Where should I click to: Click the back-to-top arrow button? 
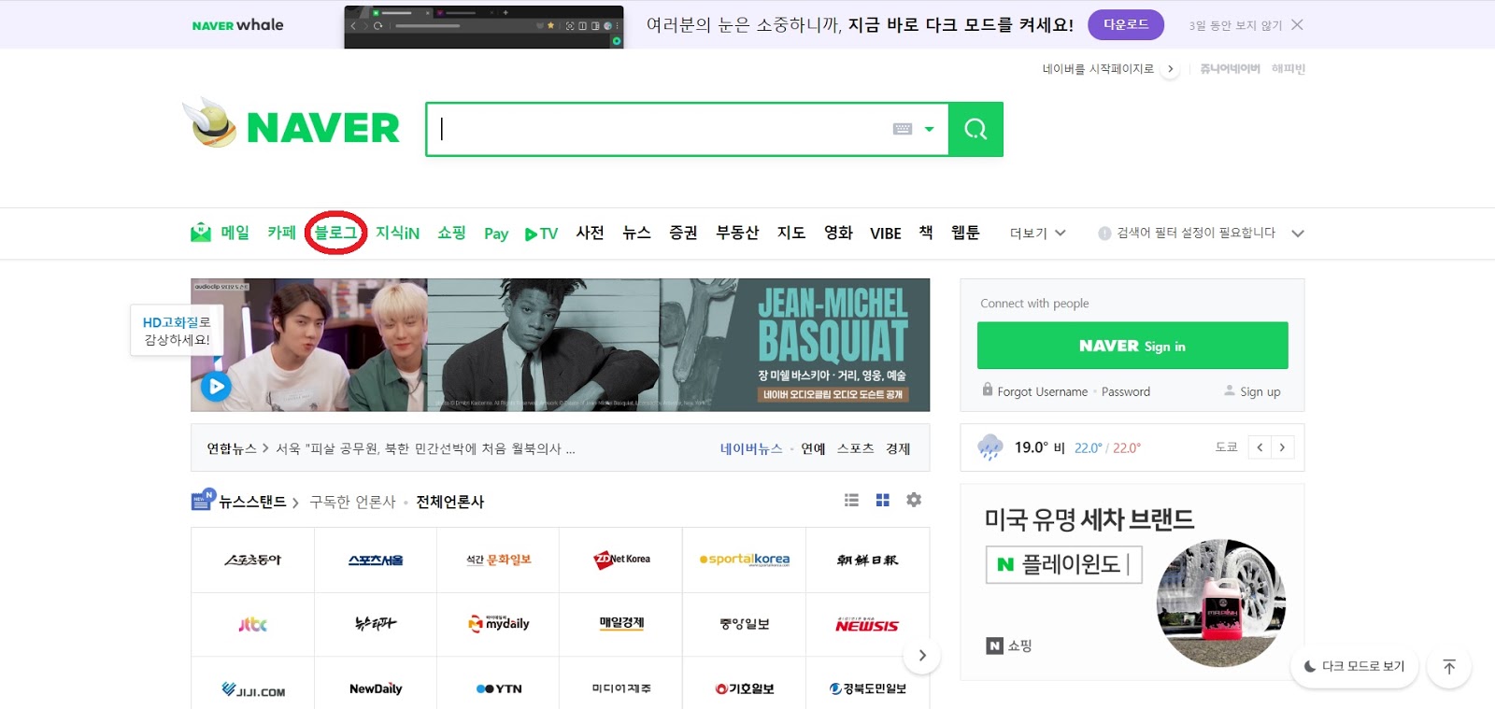point(1449,666)
